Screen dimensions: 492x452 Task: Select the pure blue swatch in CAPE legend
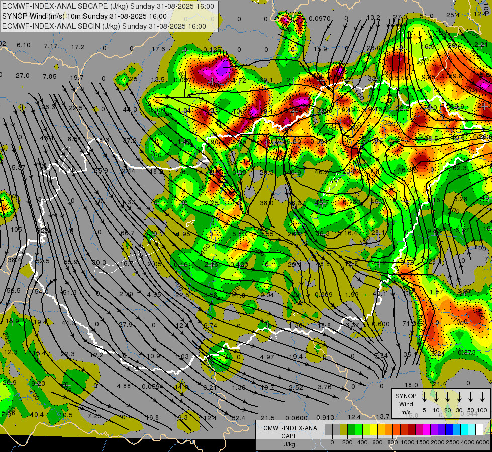point(449,430)
